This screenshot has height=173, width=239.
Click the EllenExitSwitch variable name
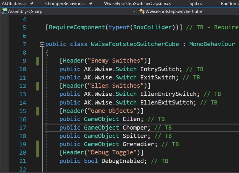pos(167,102)
